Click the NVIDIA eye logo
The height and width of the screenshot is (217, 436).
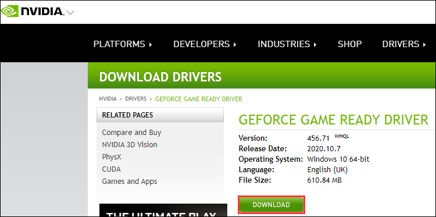pos(10,11)
